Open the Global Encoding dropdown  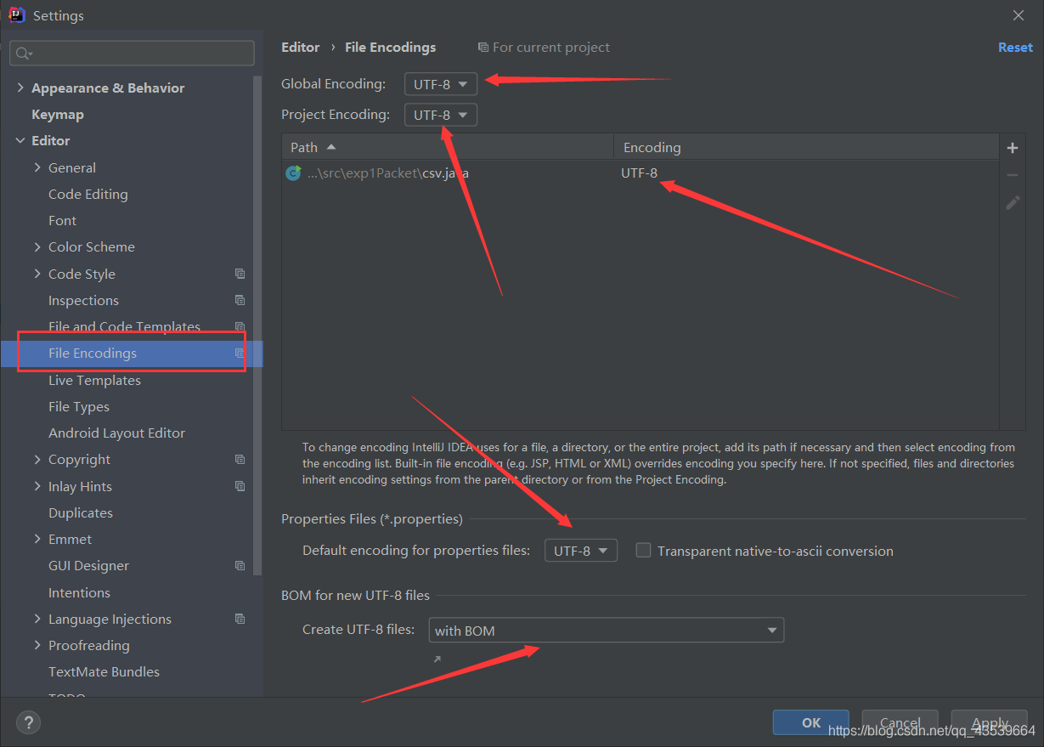(441, 84)
